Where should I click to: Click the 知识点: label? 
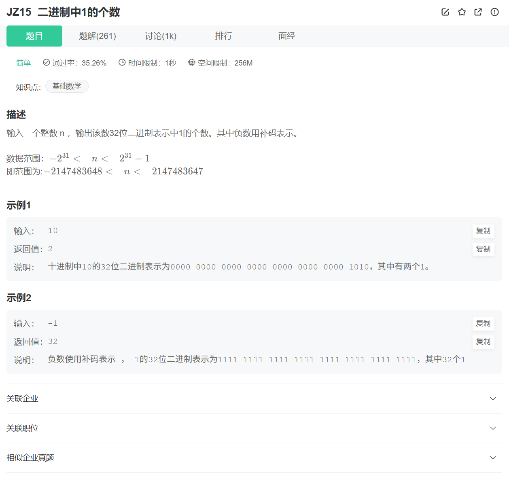pyautogui.click(x=28, y=87)
